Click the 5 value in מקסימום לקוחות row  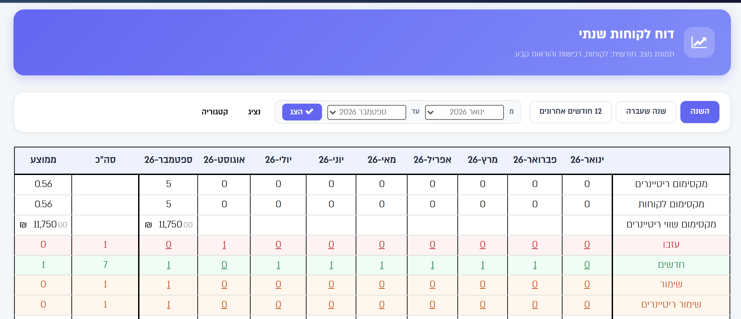tap(168, 204)
